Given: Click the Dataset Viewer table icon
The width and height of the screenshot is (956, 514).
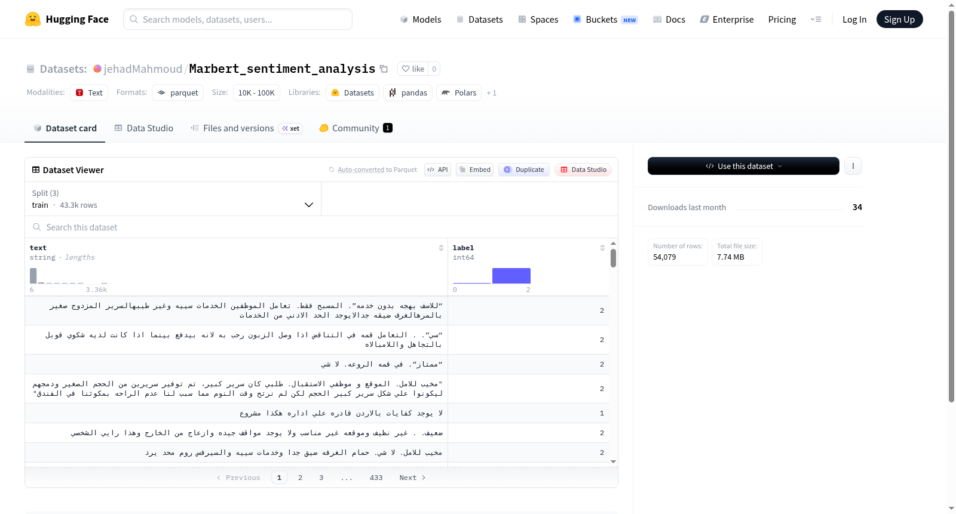Looking at the screenshot, I should (x=36, y=170).
